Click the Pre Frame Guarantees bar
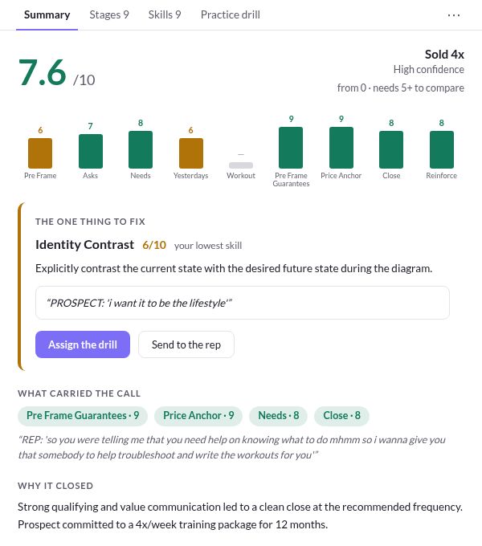Screen dimensions: 482x546 point(291,148)
